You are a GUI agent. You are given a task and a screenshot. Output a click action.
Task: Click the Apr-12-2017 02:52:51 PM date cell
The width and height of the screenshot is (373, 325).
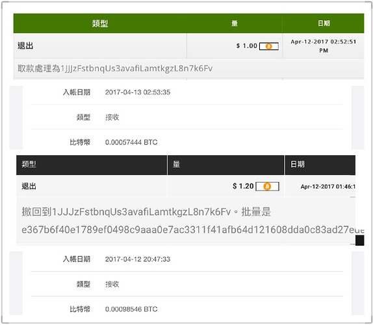[323, 46]
